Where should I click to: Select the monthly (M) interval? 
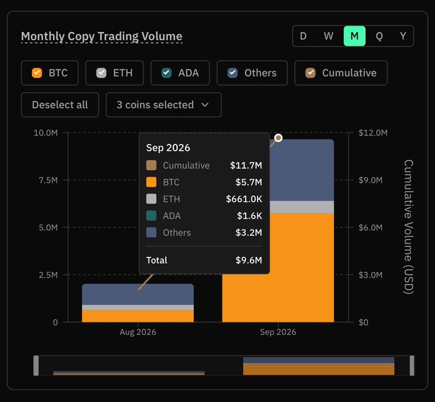point(354,36)
